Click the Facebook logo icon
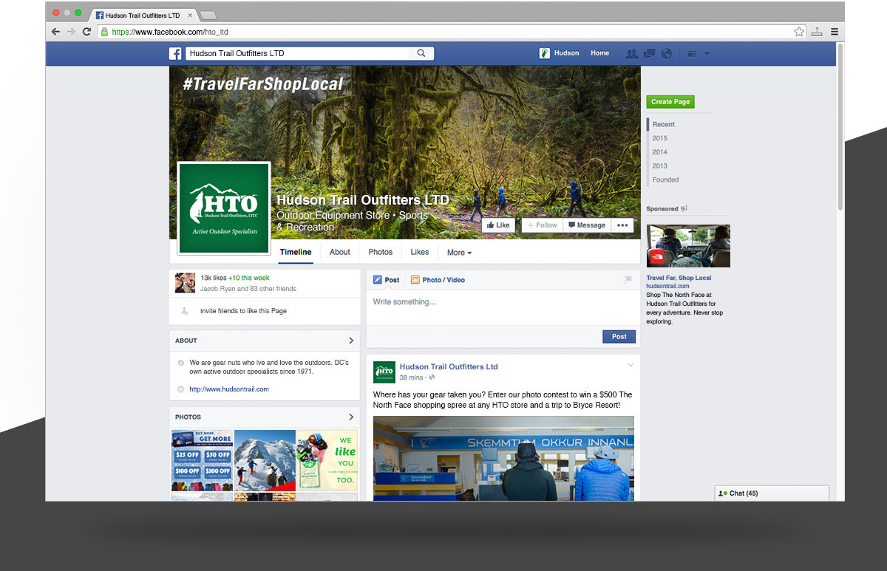Image resolution: width=887 pixels, height=571 pixels. (x=176, y=53)
